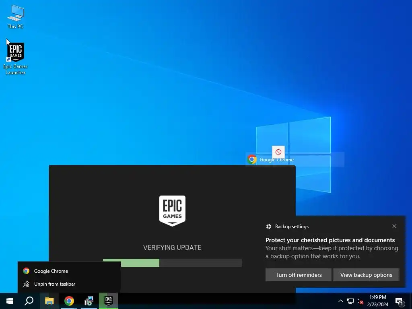Open File Explorer from the taskbar
Image resolution: width=412 pixels, height=309 pixels.
49,301
